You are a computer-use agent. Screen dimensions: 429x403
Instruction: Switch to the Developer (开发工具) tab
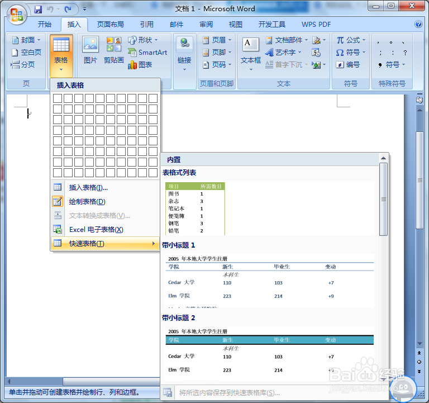coord(272,25)
